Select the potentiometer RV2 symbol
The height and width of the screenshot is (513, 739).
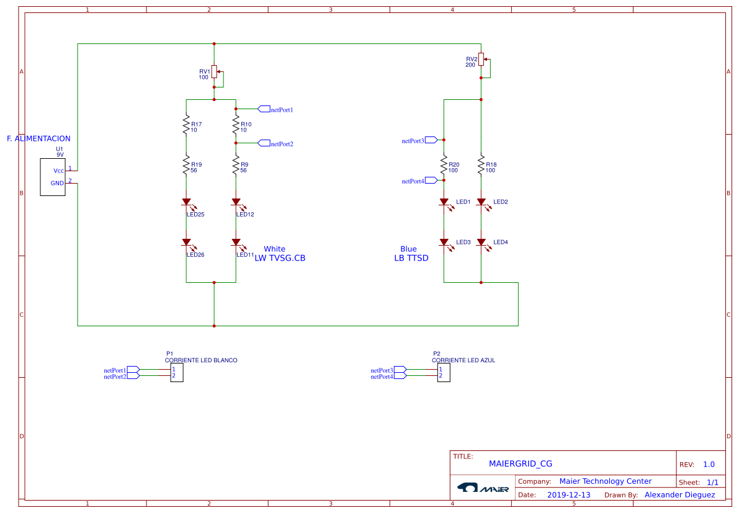coord(482,59)
